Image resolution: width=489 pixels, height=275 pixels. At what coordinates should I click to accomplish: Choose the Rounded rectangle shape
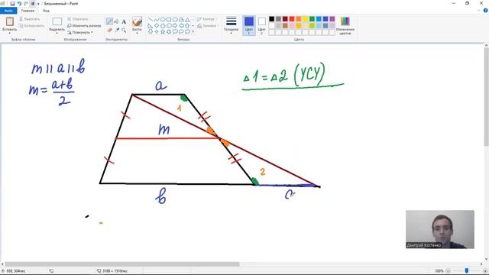pyautogui.click(x=175, y=19)
